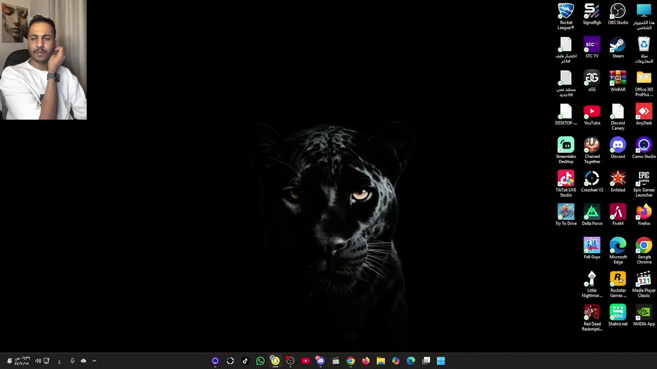Expand the hidden system tray icons chevron
Viewport: 657px width, 369px height.
(94, 361)
